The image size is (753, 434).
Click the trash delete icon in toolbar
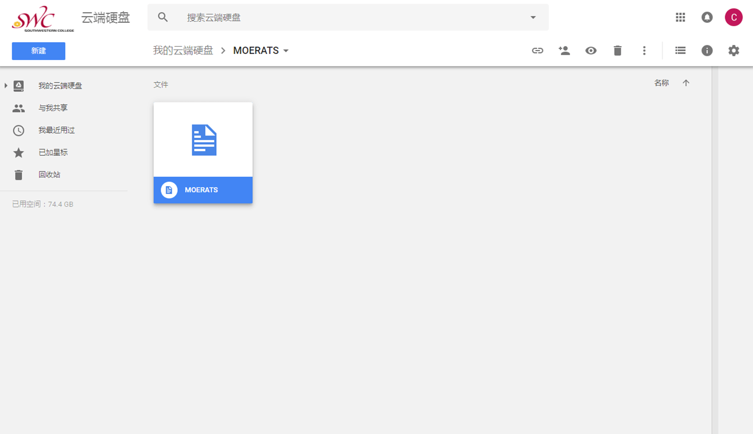pos(617,51)
